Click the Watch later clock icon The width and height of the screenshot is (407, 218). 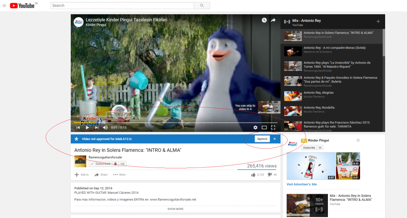point(264,20)
